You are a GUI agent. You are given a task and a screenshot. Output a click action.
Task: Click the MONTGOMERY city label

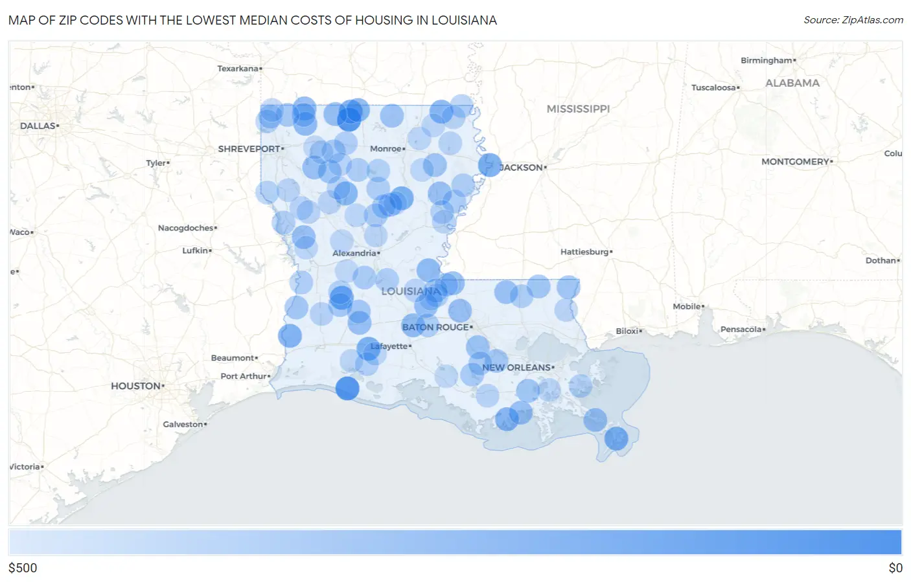click(x=796, y=162)
